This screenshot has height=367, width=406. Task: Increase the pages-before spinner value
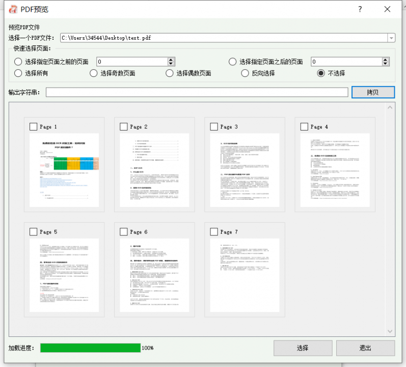171,59
